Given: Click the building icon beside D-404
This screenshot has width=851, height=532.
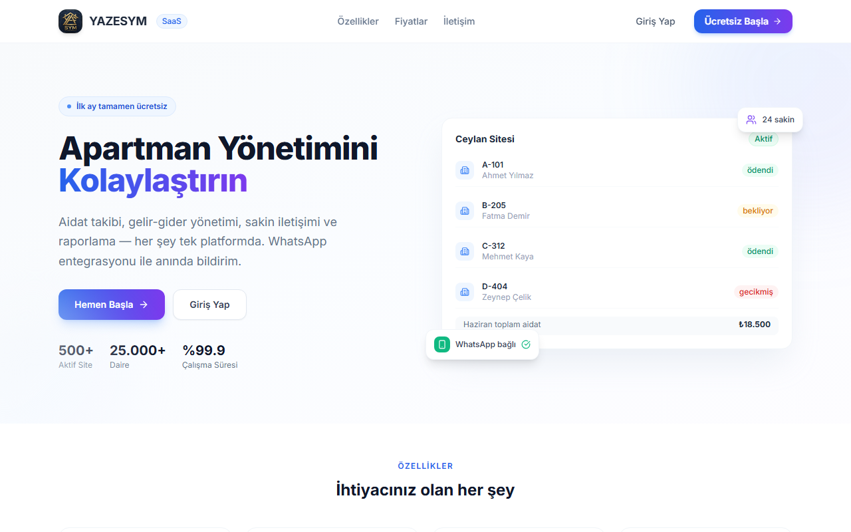Looking at the screenshot, I should [465, 292].
